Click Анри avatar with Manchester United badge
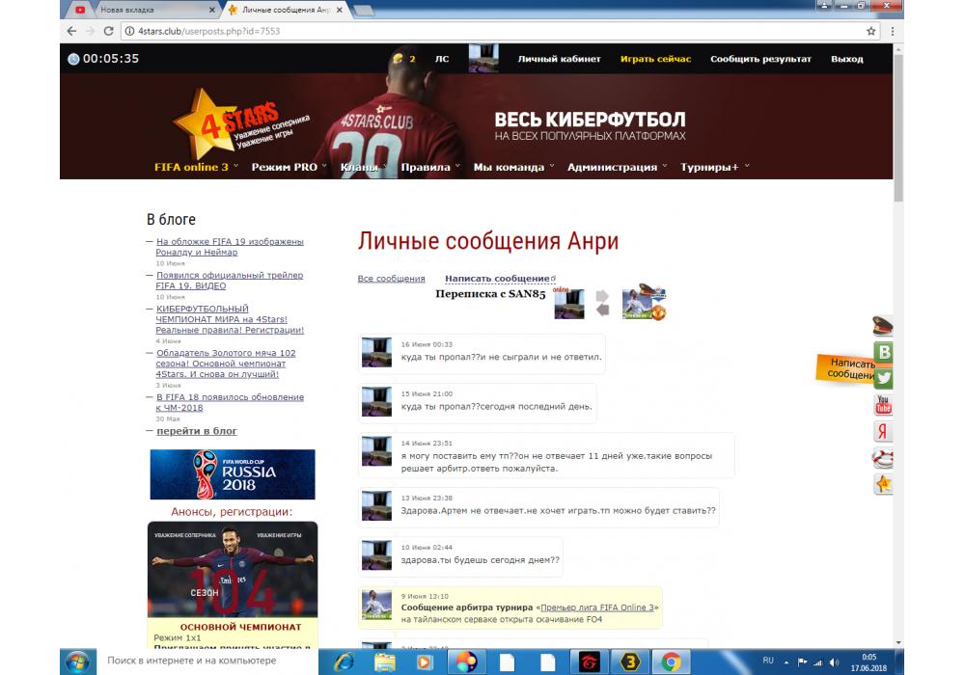 [x=643, y=304]
